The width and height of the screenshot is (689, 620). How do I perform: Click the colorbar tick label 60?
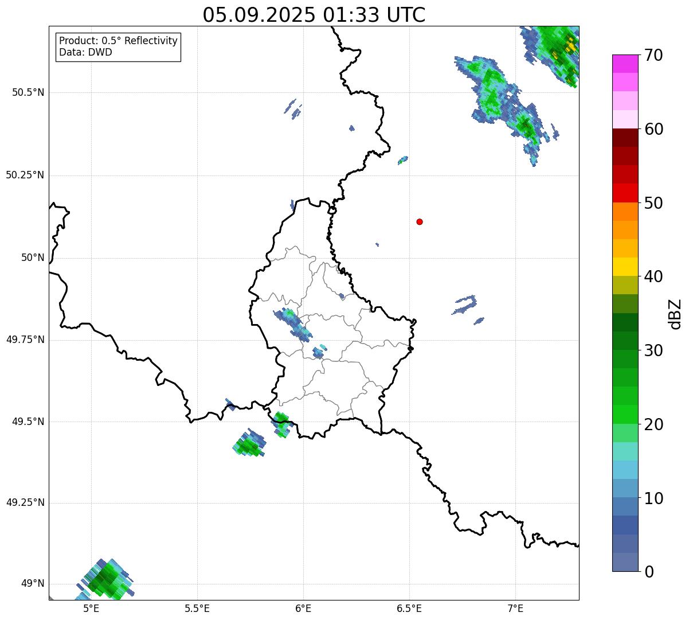(653, 129)
